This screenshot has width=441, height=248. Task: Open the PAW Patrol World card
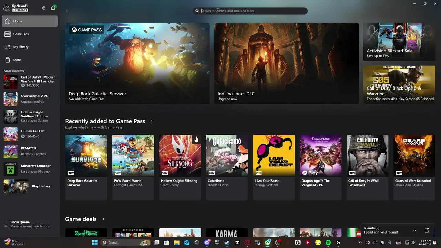coord(133,167)
